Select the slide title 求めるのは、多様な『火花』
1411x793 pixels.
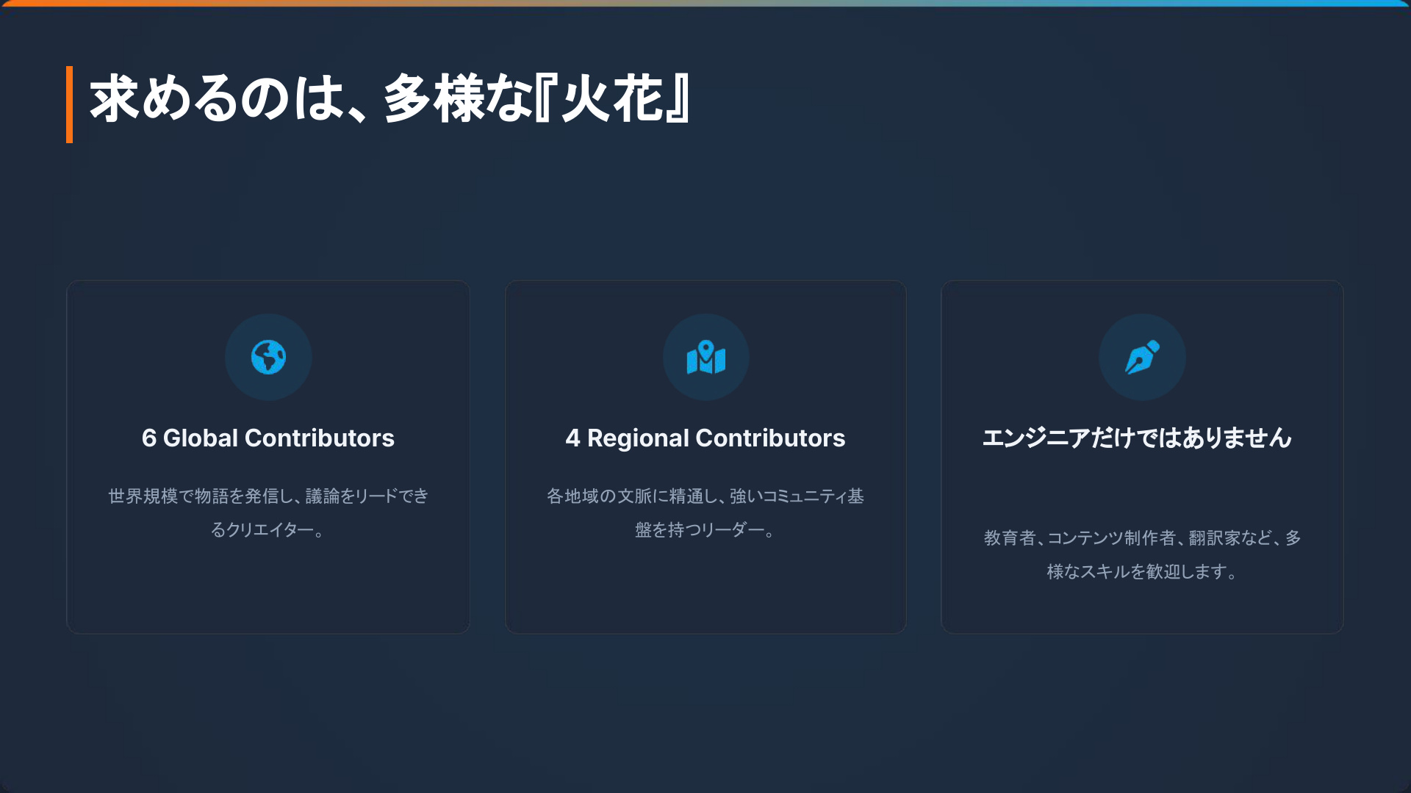click(389, 98)
